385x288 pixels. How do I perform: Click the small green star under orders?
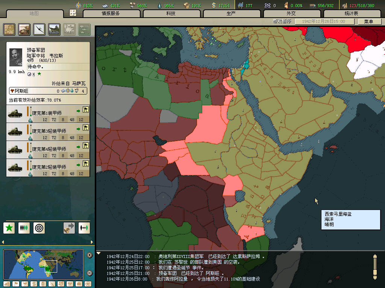tap(39, 74)
